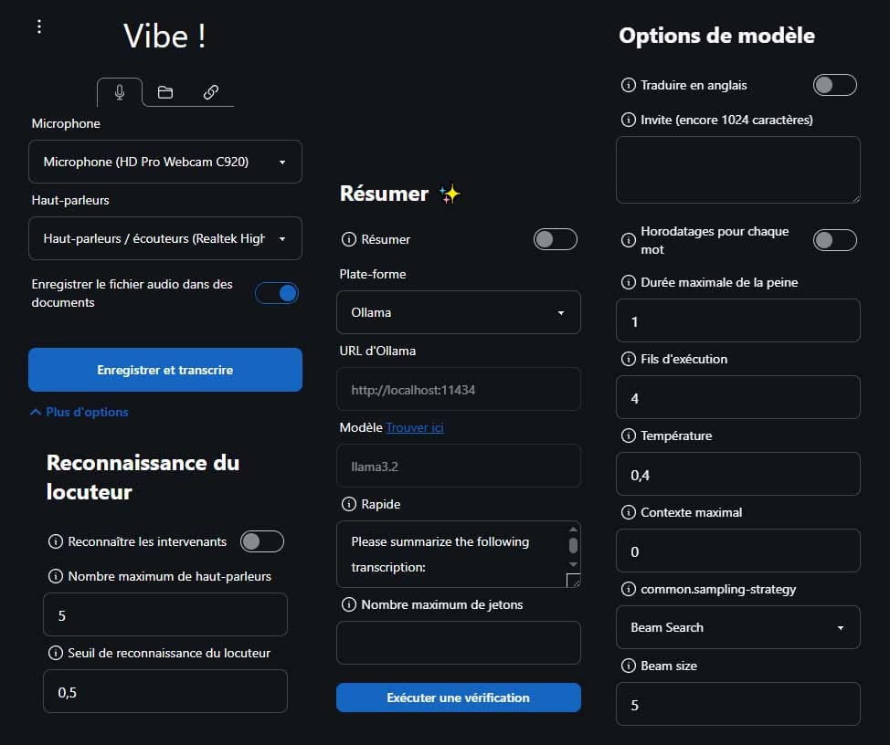890x745 pixels.
Task: Click info icon beside Fils d'exécution
Action: coord(628,359)
